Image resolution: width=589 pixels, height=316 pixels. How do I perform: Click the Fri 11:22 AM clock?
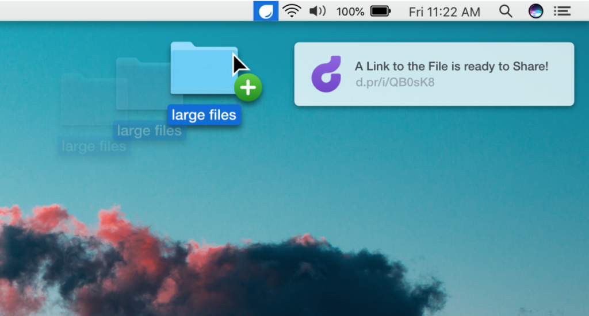pyautogui.click(x=445, y=12)
